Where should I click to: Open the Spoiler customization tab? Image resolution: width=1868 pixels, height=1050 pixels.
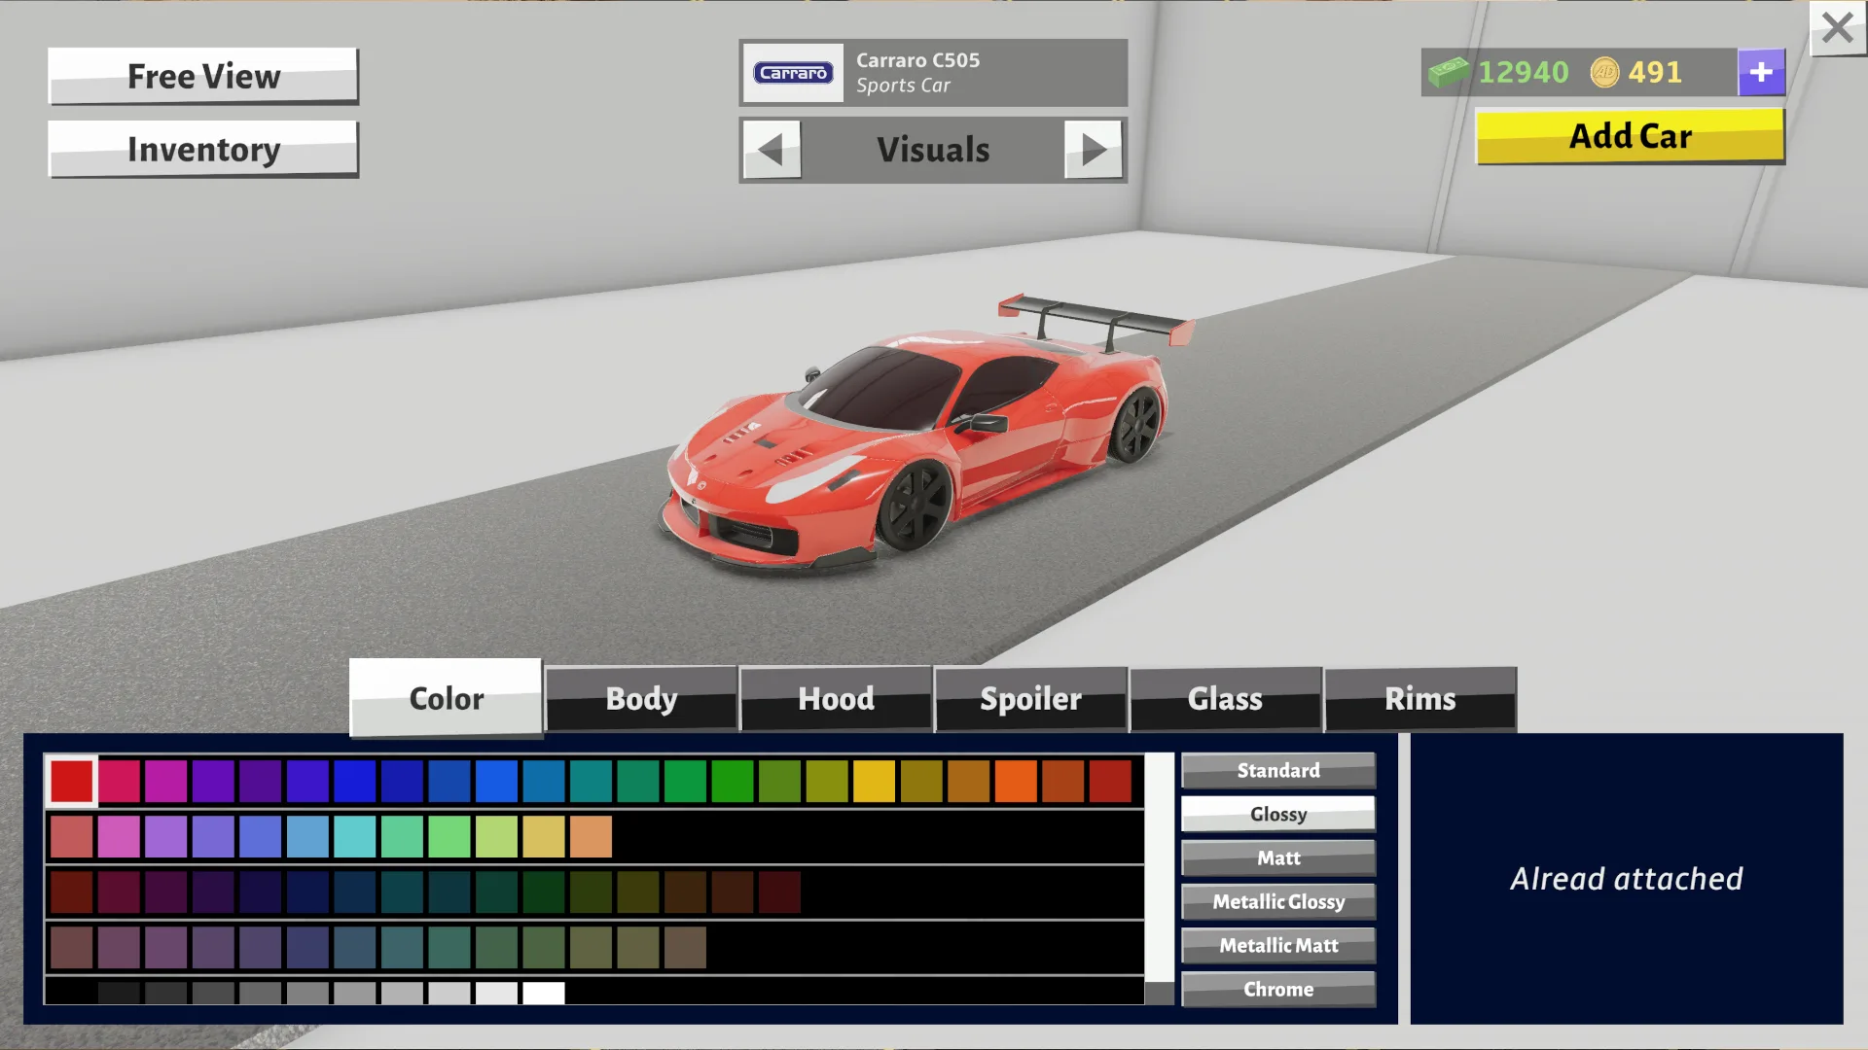(1030, 698)
